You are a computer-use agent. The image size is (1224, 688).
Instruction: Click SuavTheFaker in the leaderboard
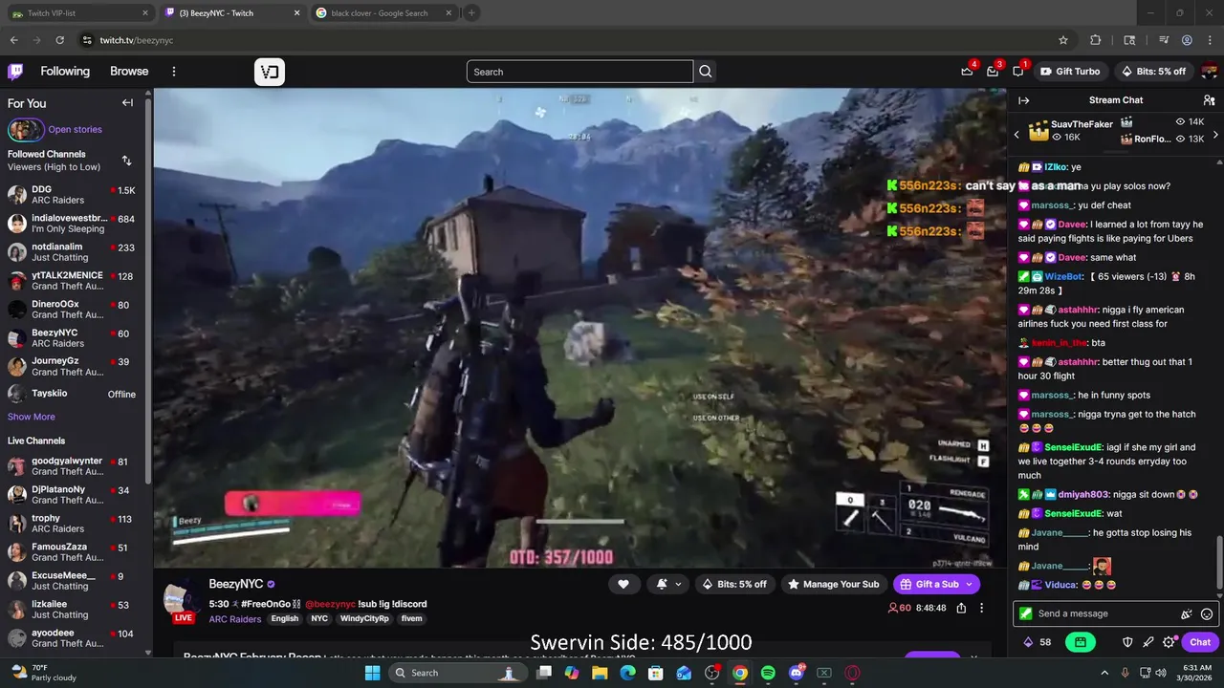(x=1082, y=124)
